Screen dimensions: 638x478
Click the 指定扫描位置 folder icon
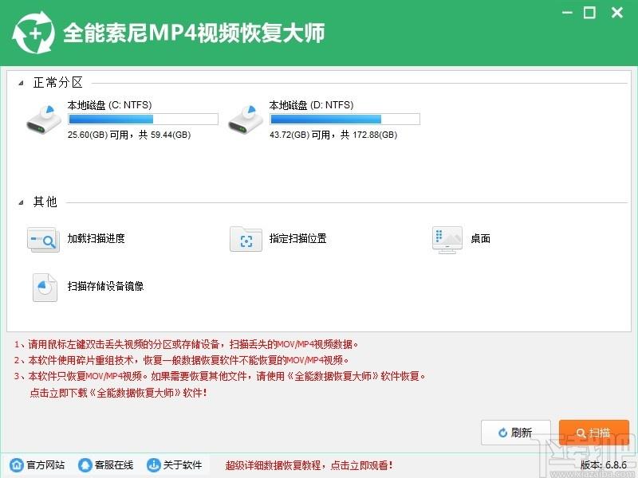coord(246,239)
